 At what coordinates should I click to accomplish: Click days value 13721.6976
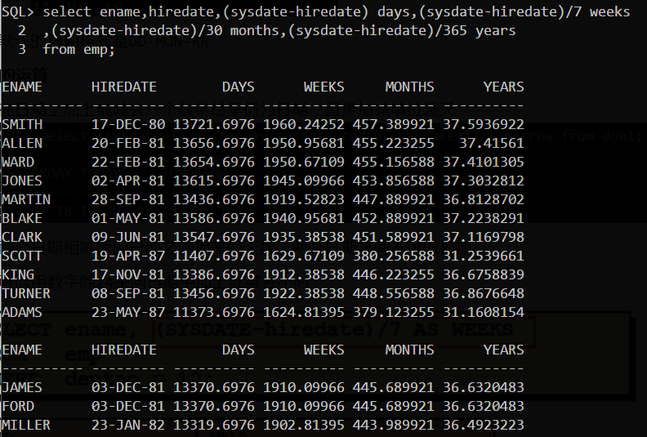(x=214, y=124)
